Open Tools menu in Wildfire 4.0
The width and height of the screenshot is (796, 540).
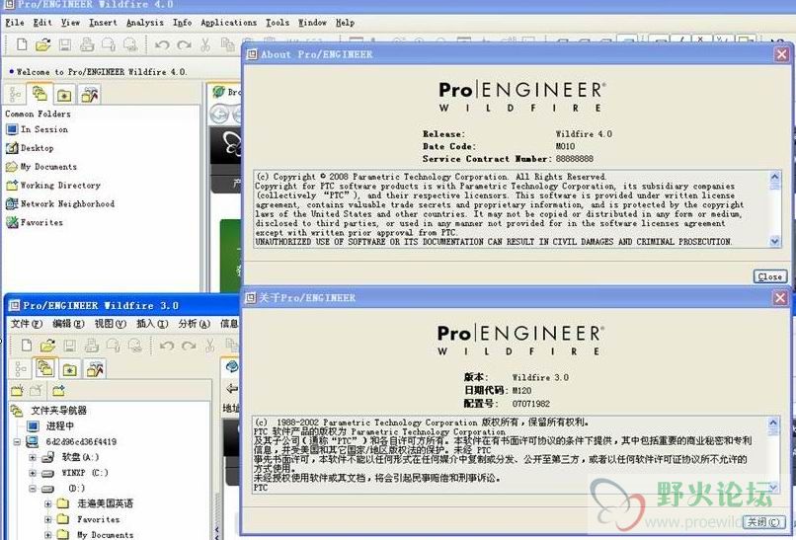point(278,23)
